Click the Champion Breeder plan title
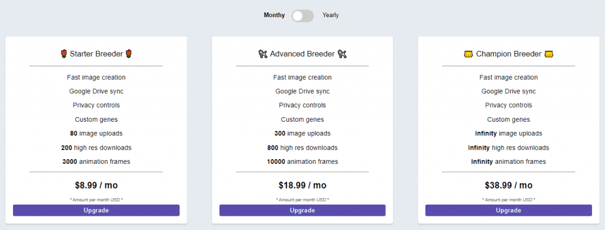The width and height of the screenshot is (605, 230). (509, 54)
